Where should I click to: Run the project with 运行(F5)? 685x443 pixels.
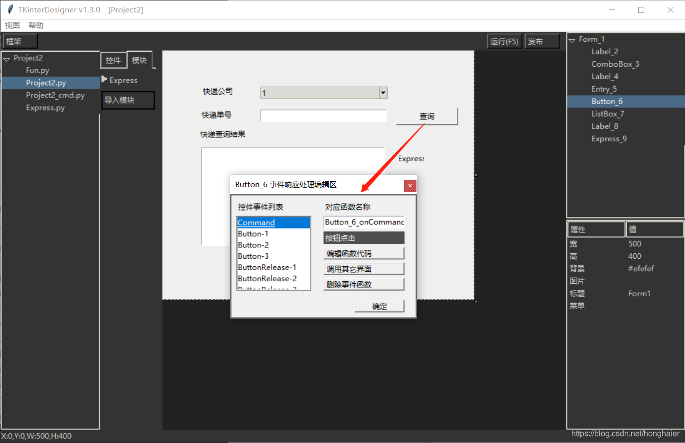coord(504,41)
